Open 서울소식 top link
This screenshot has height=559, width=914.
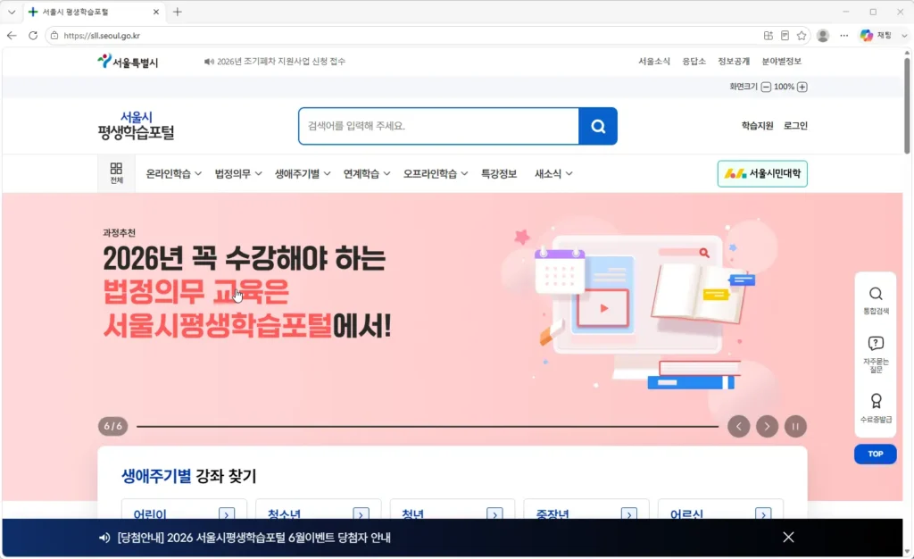654,62
